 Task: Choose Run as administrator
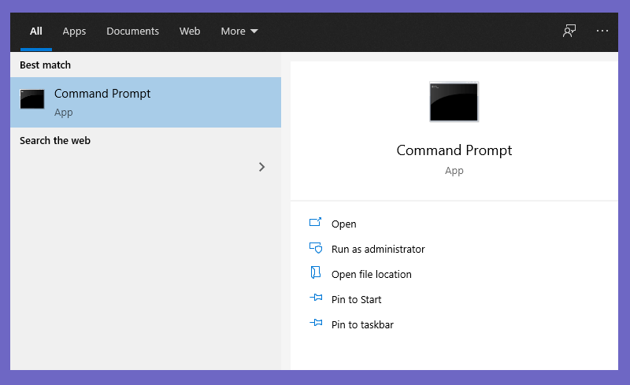point(378,249)
